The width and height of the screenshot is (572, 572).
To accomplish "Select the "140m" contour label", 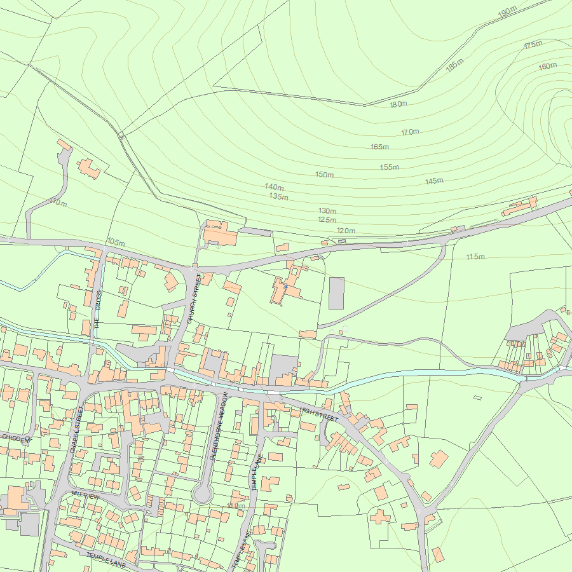I will [x=275, y=187].
